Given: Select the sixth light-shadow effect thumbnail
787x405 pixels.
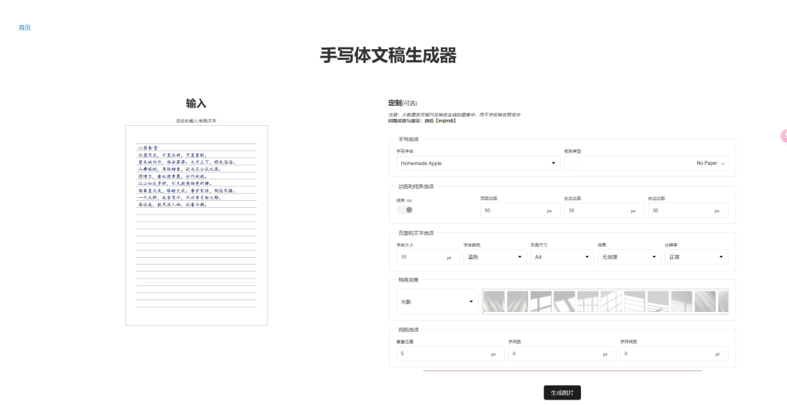Looking at the screenshot, I should pyautogui.click(x=611, y=301).
